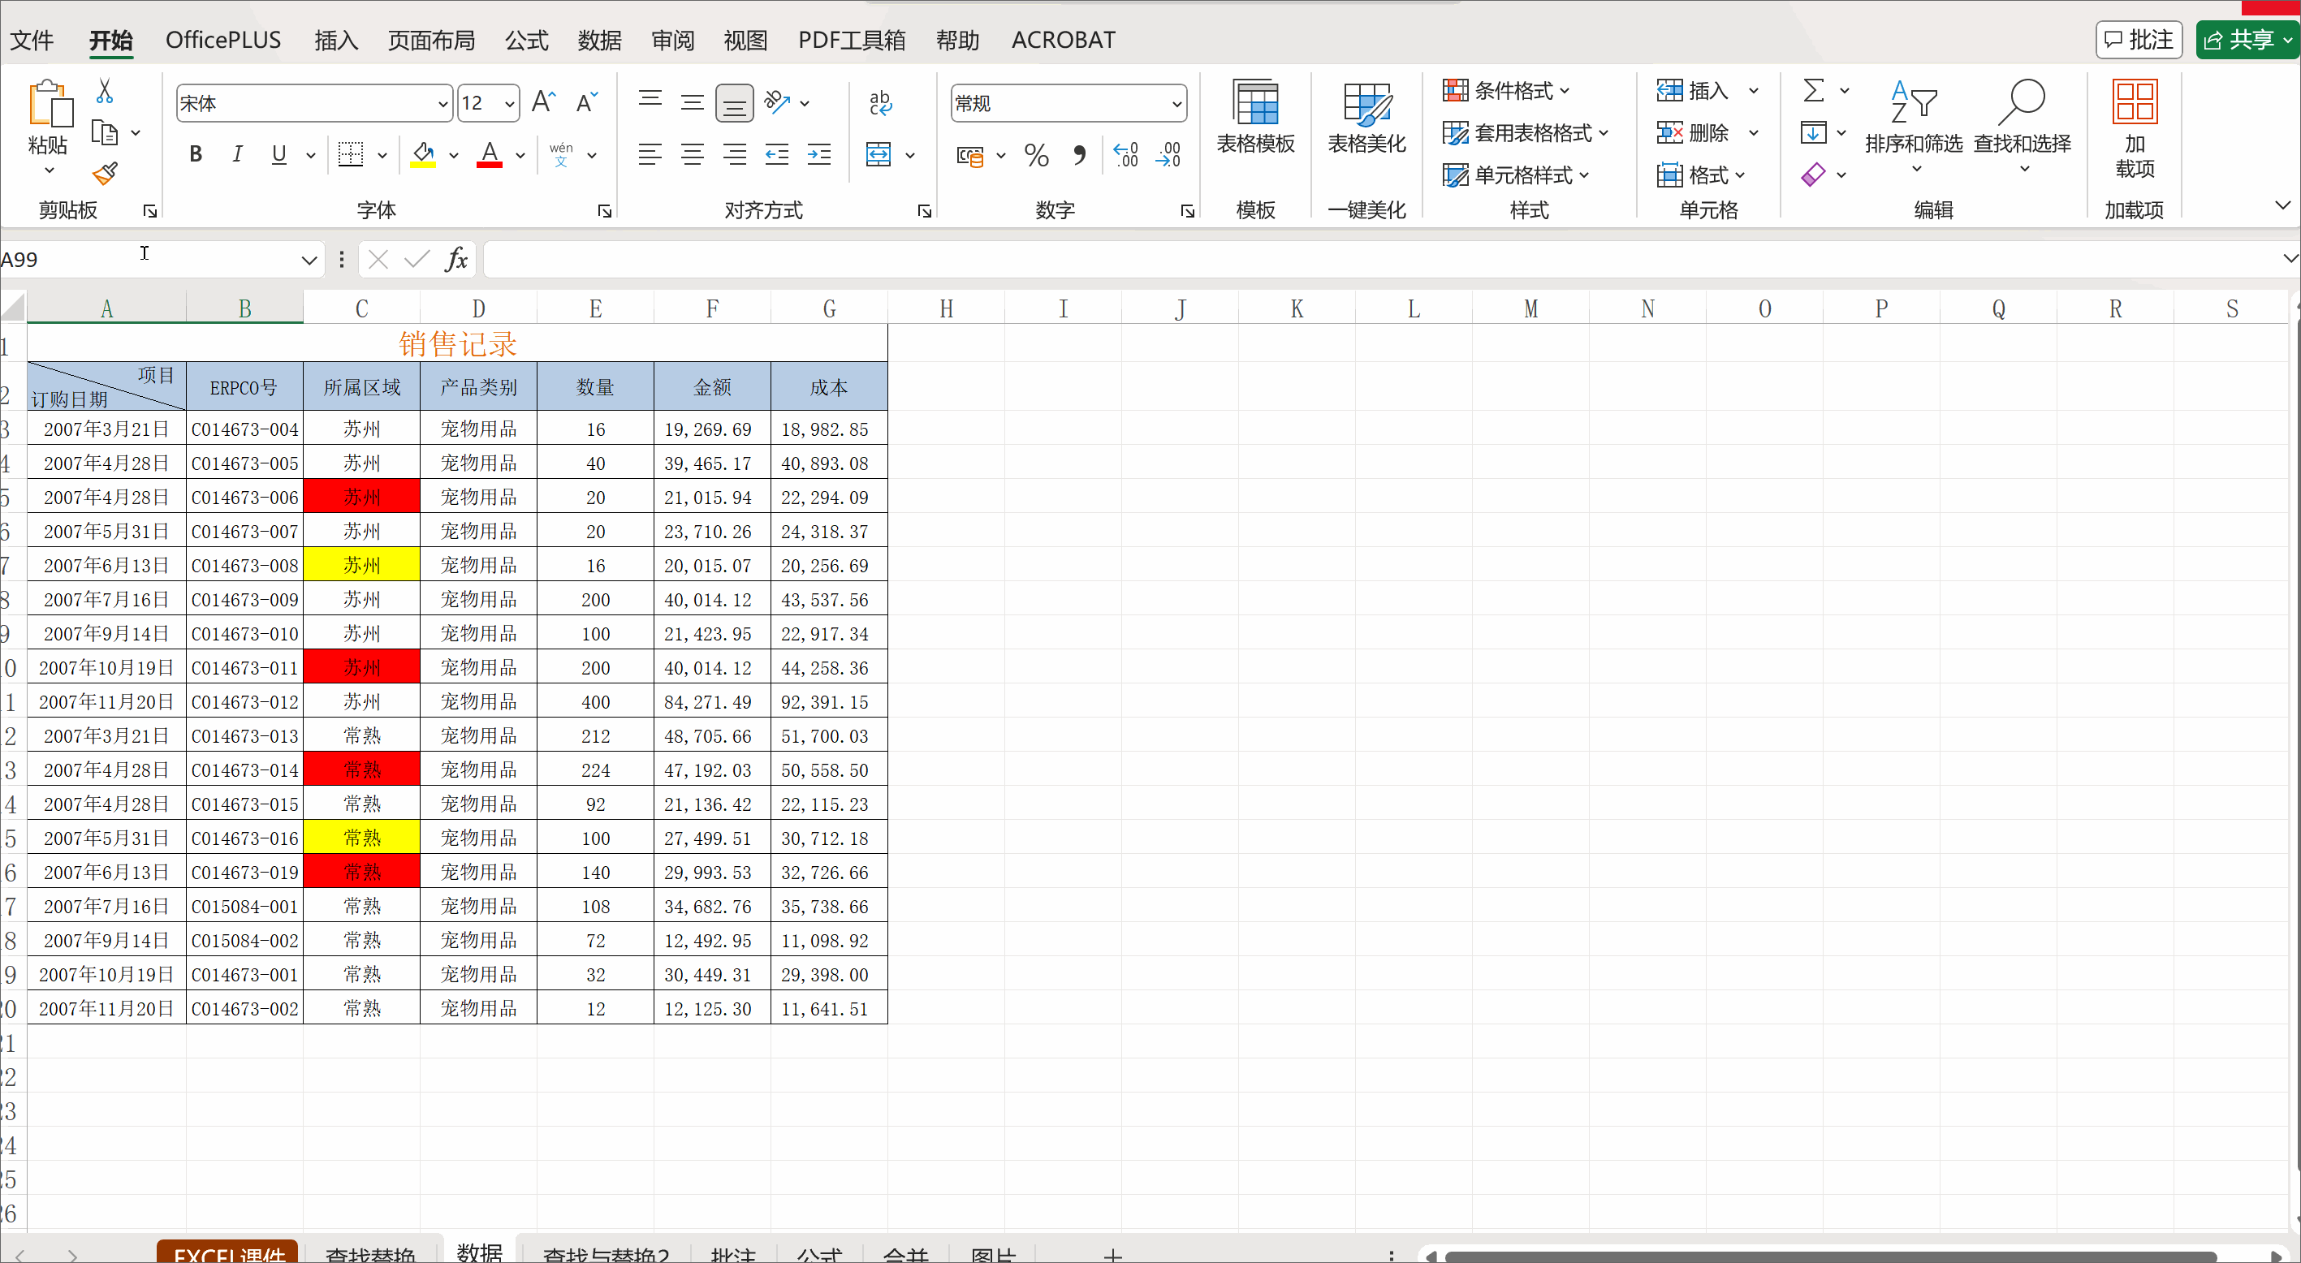Toggle underline formatting
This screenshot has width=2301, height=1263.
[x=278, y=153]
